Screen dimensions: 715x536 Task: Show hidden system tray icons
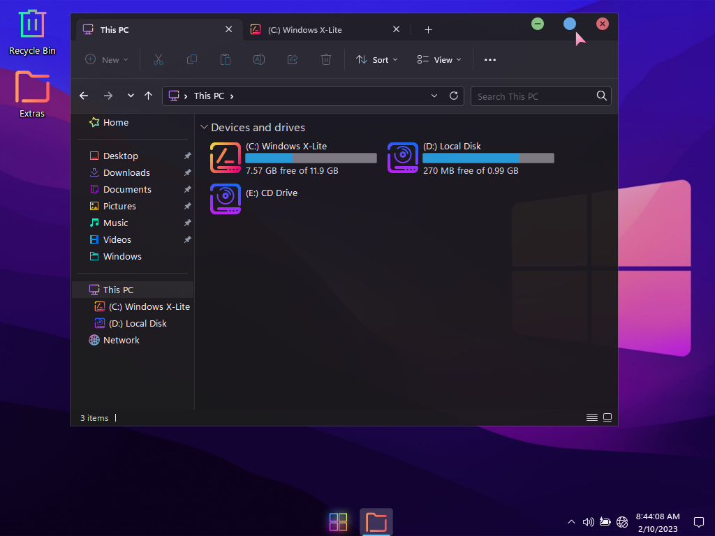(x=571, y=522)
